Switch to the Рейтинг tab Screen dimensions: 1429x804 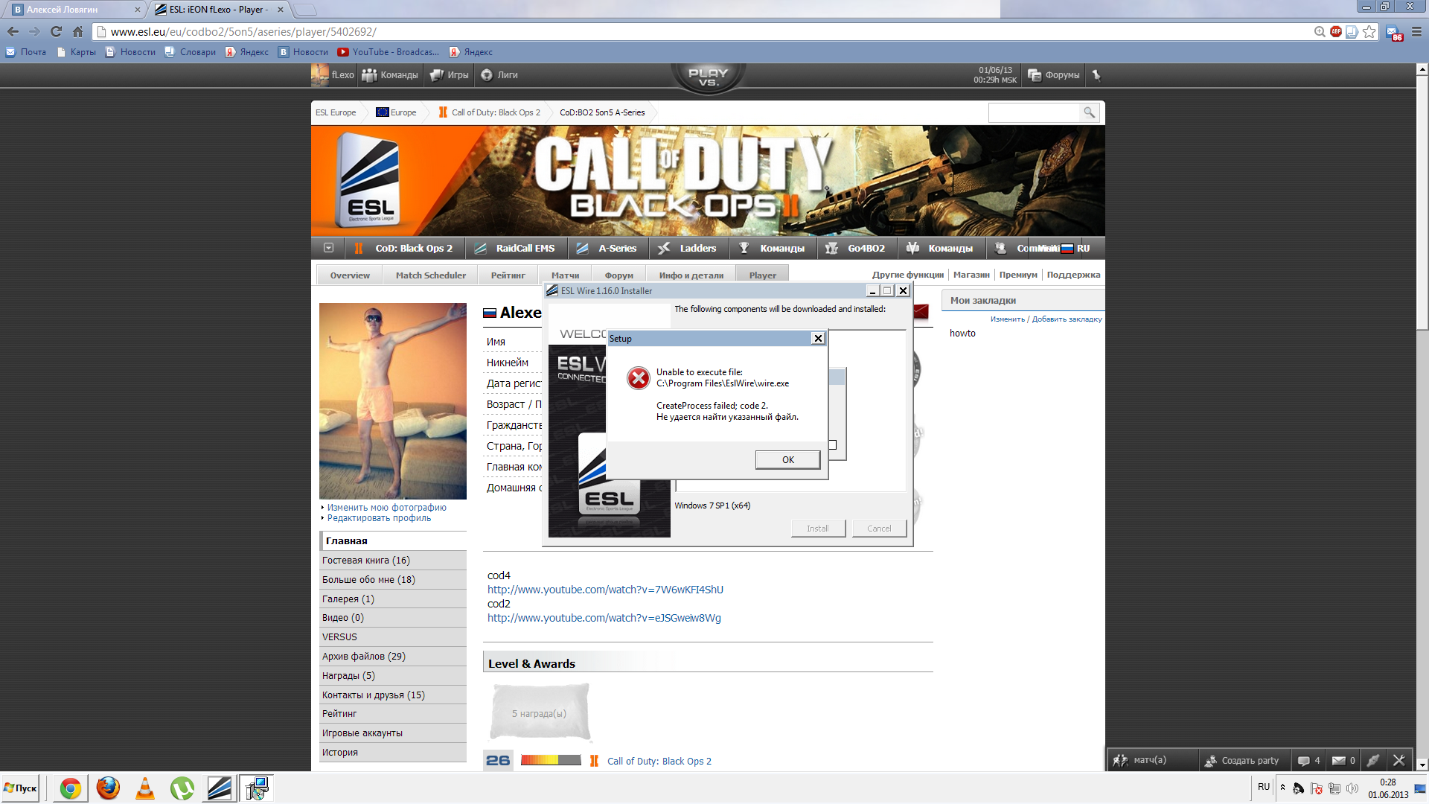508,275
